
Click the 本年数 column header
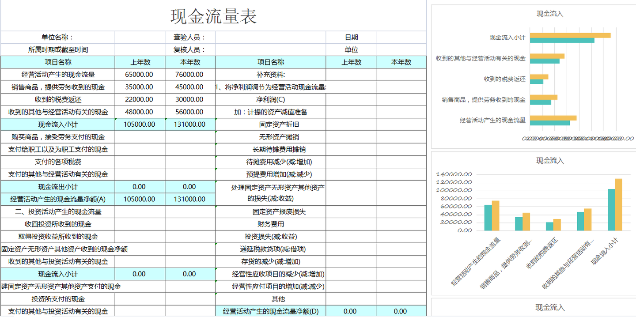[190, 62]
